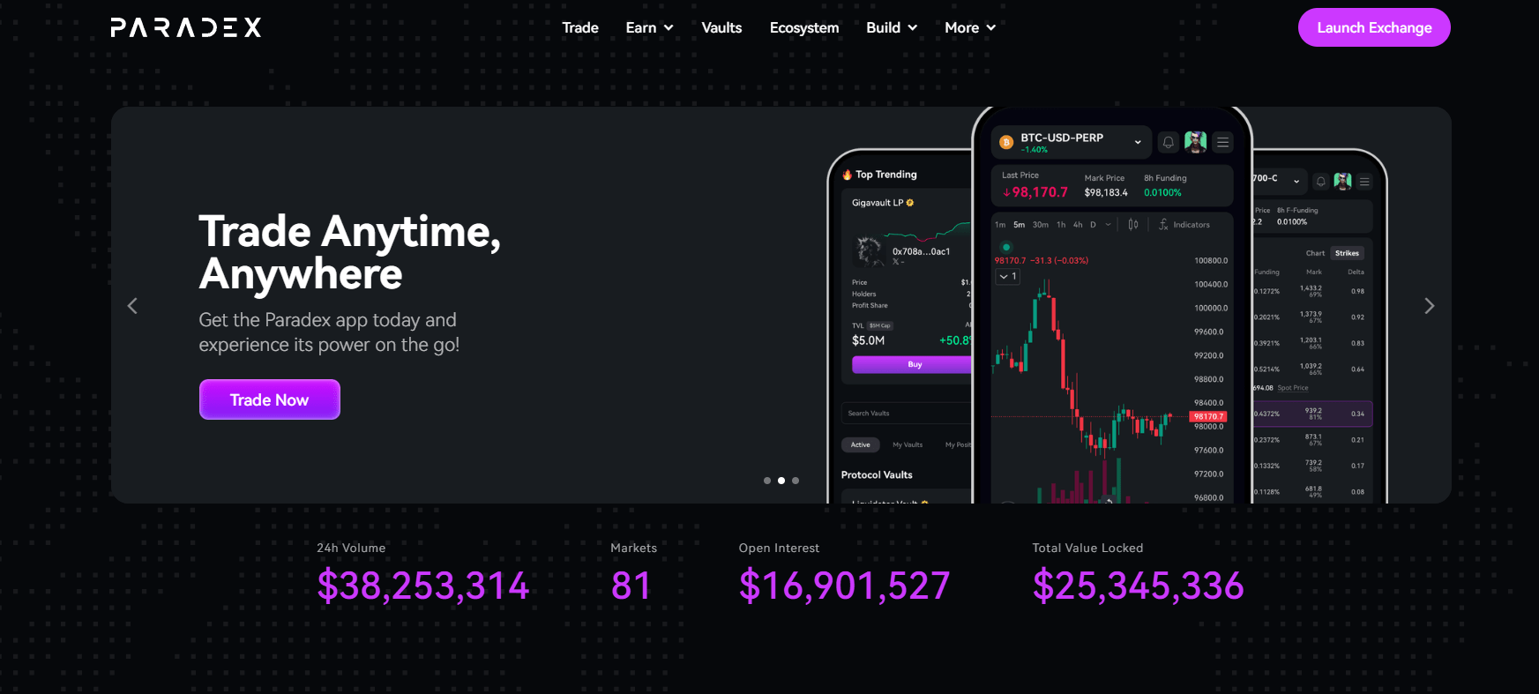The image size is (1539, 694).
Task: Click the $25,345,336 total value locked
Action: 1138,586
